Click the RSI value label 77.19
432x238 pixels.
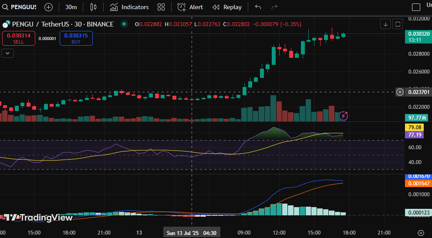pos(415,134)
